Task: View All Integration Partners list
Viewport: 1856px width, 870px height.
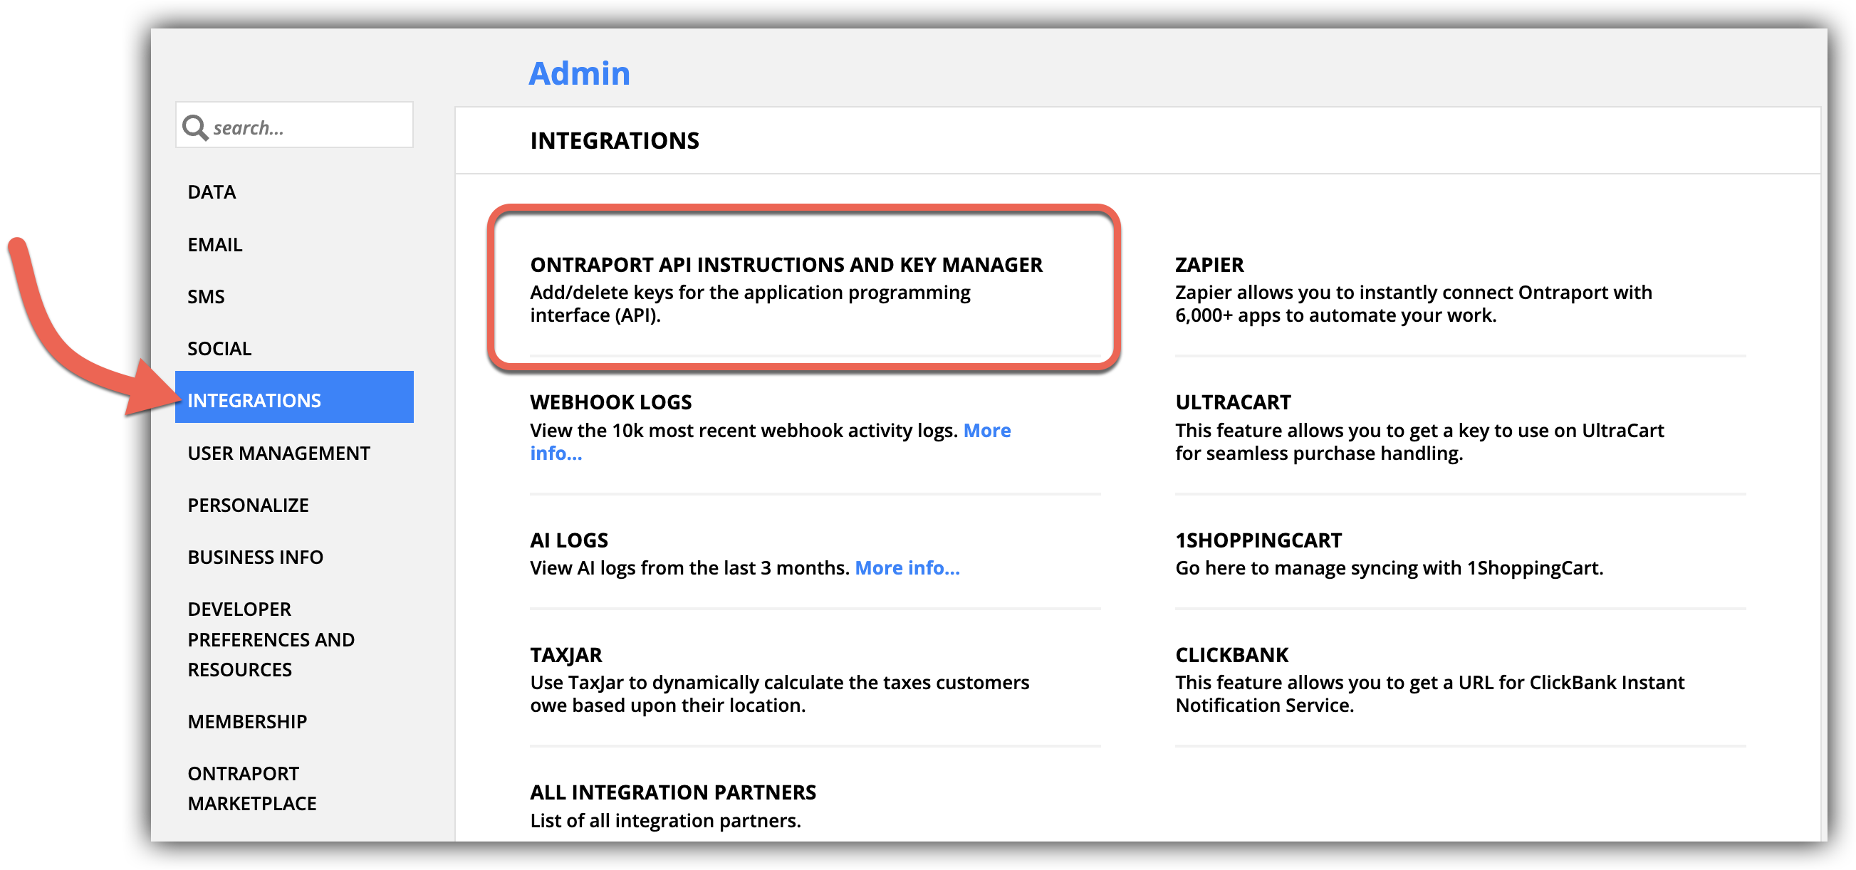Action: (672, 792)
